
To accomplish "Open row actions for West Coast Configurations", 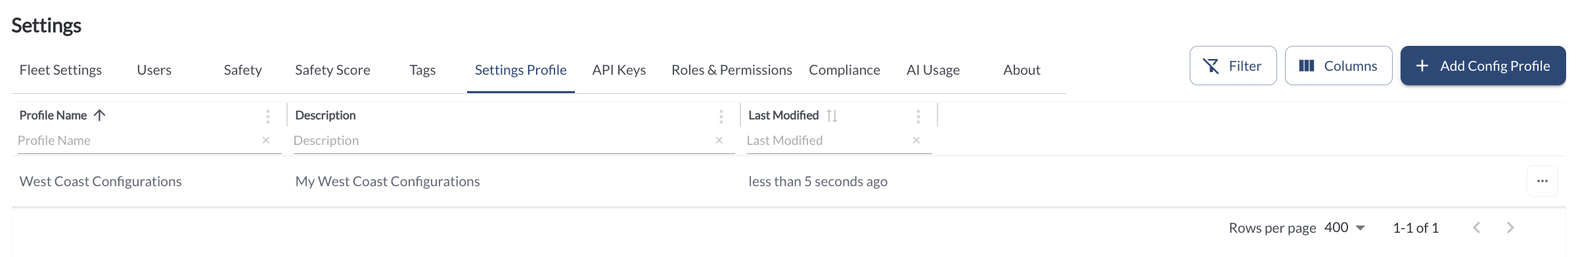I will pos(1542,181).
